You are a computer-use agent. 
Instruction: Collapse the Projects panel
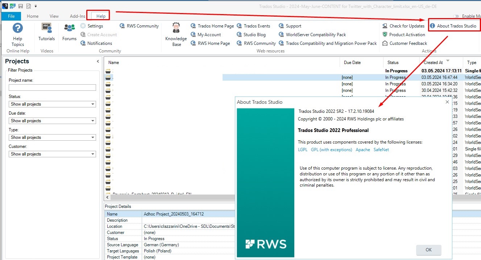[98, 61]
